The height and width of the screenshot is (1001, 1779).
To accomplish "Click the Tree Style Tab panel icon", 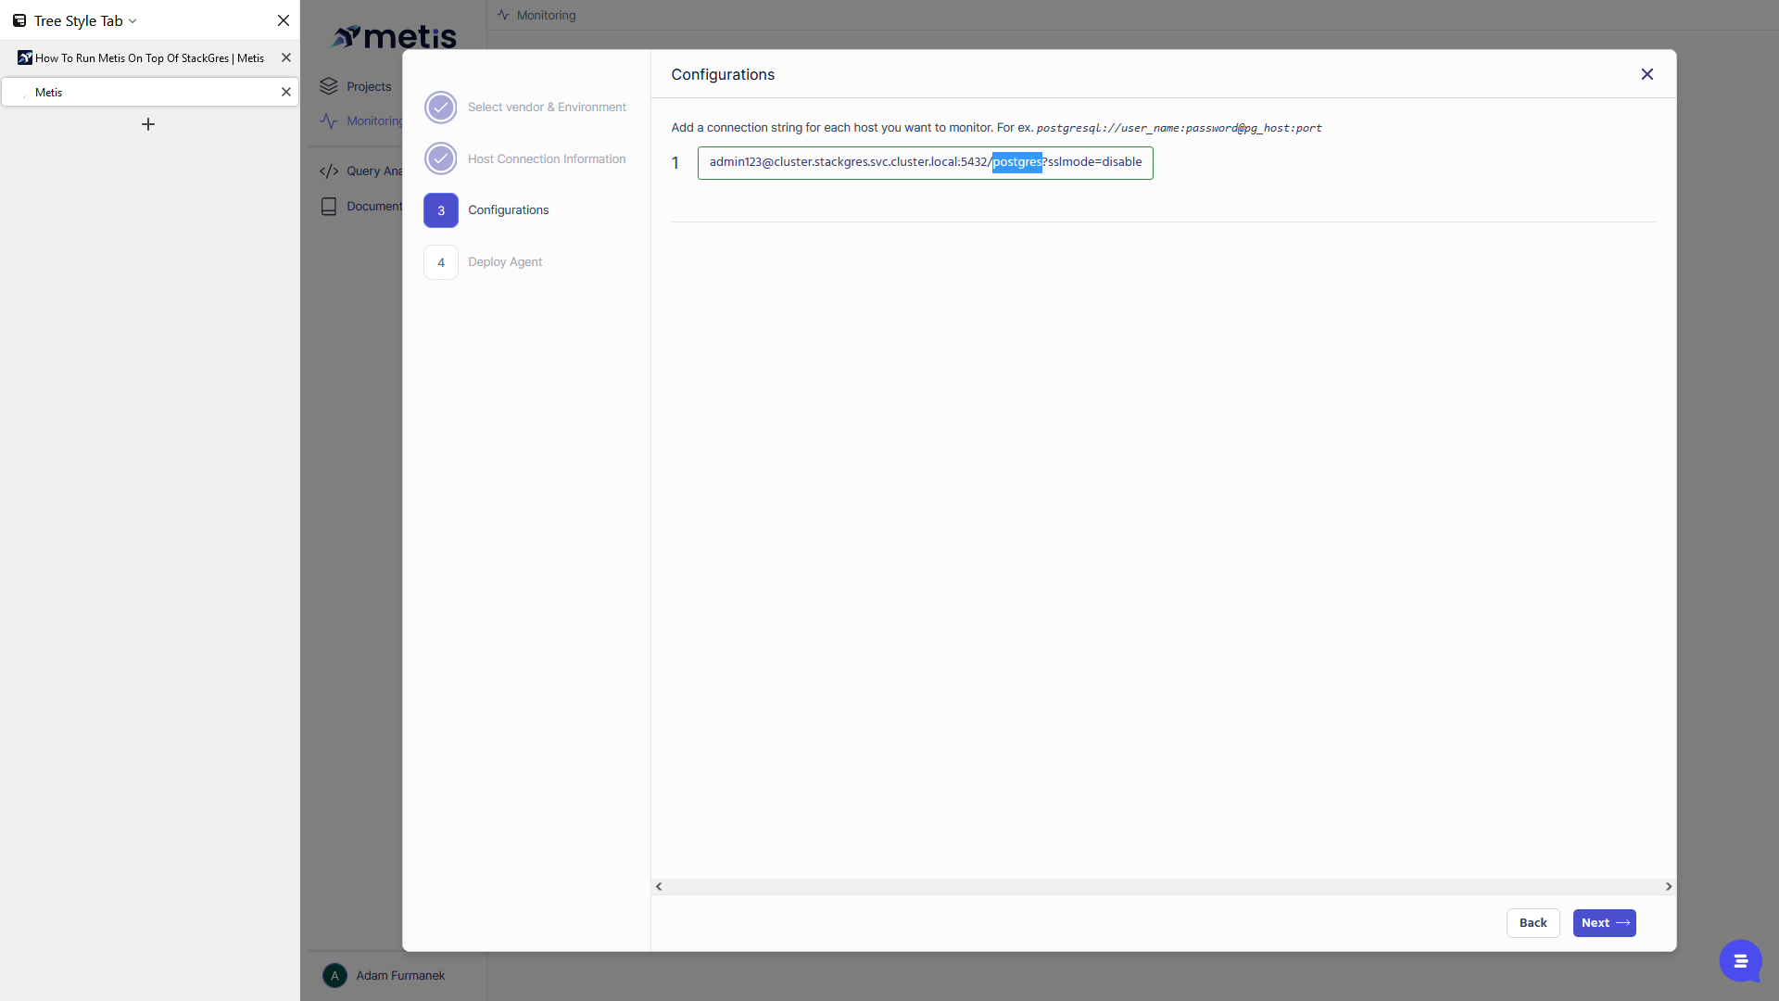I will coord(19,20).
